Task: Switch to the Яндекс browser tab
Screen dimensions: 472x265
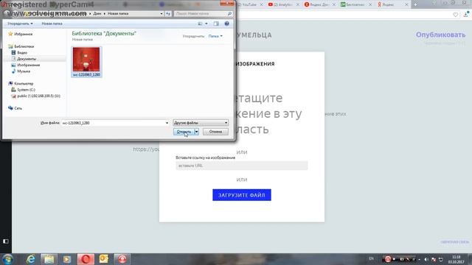Action: tap(392, 4)
